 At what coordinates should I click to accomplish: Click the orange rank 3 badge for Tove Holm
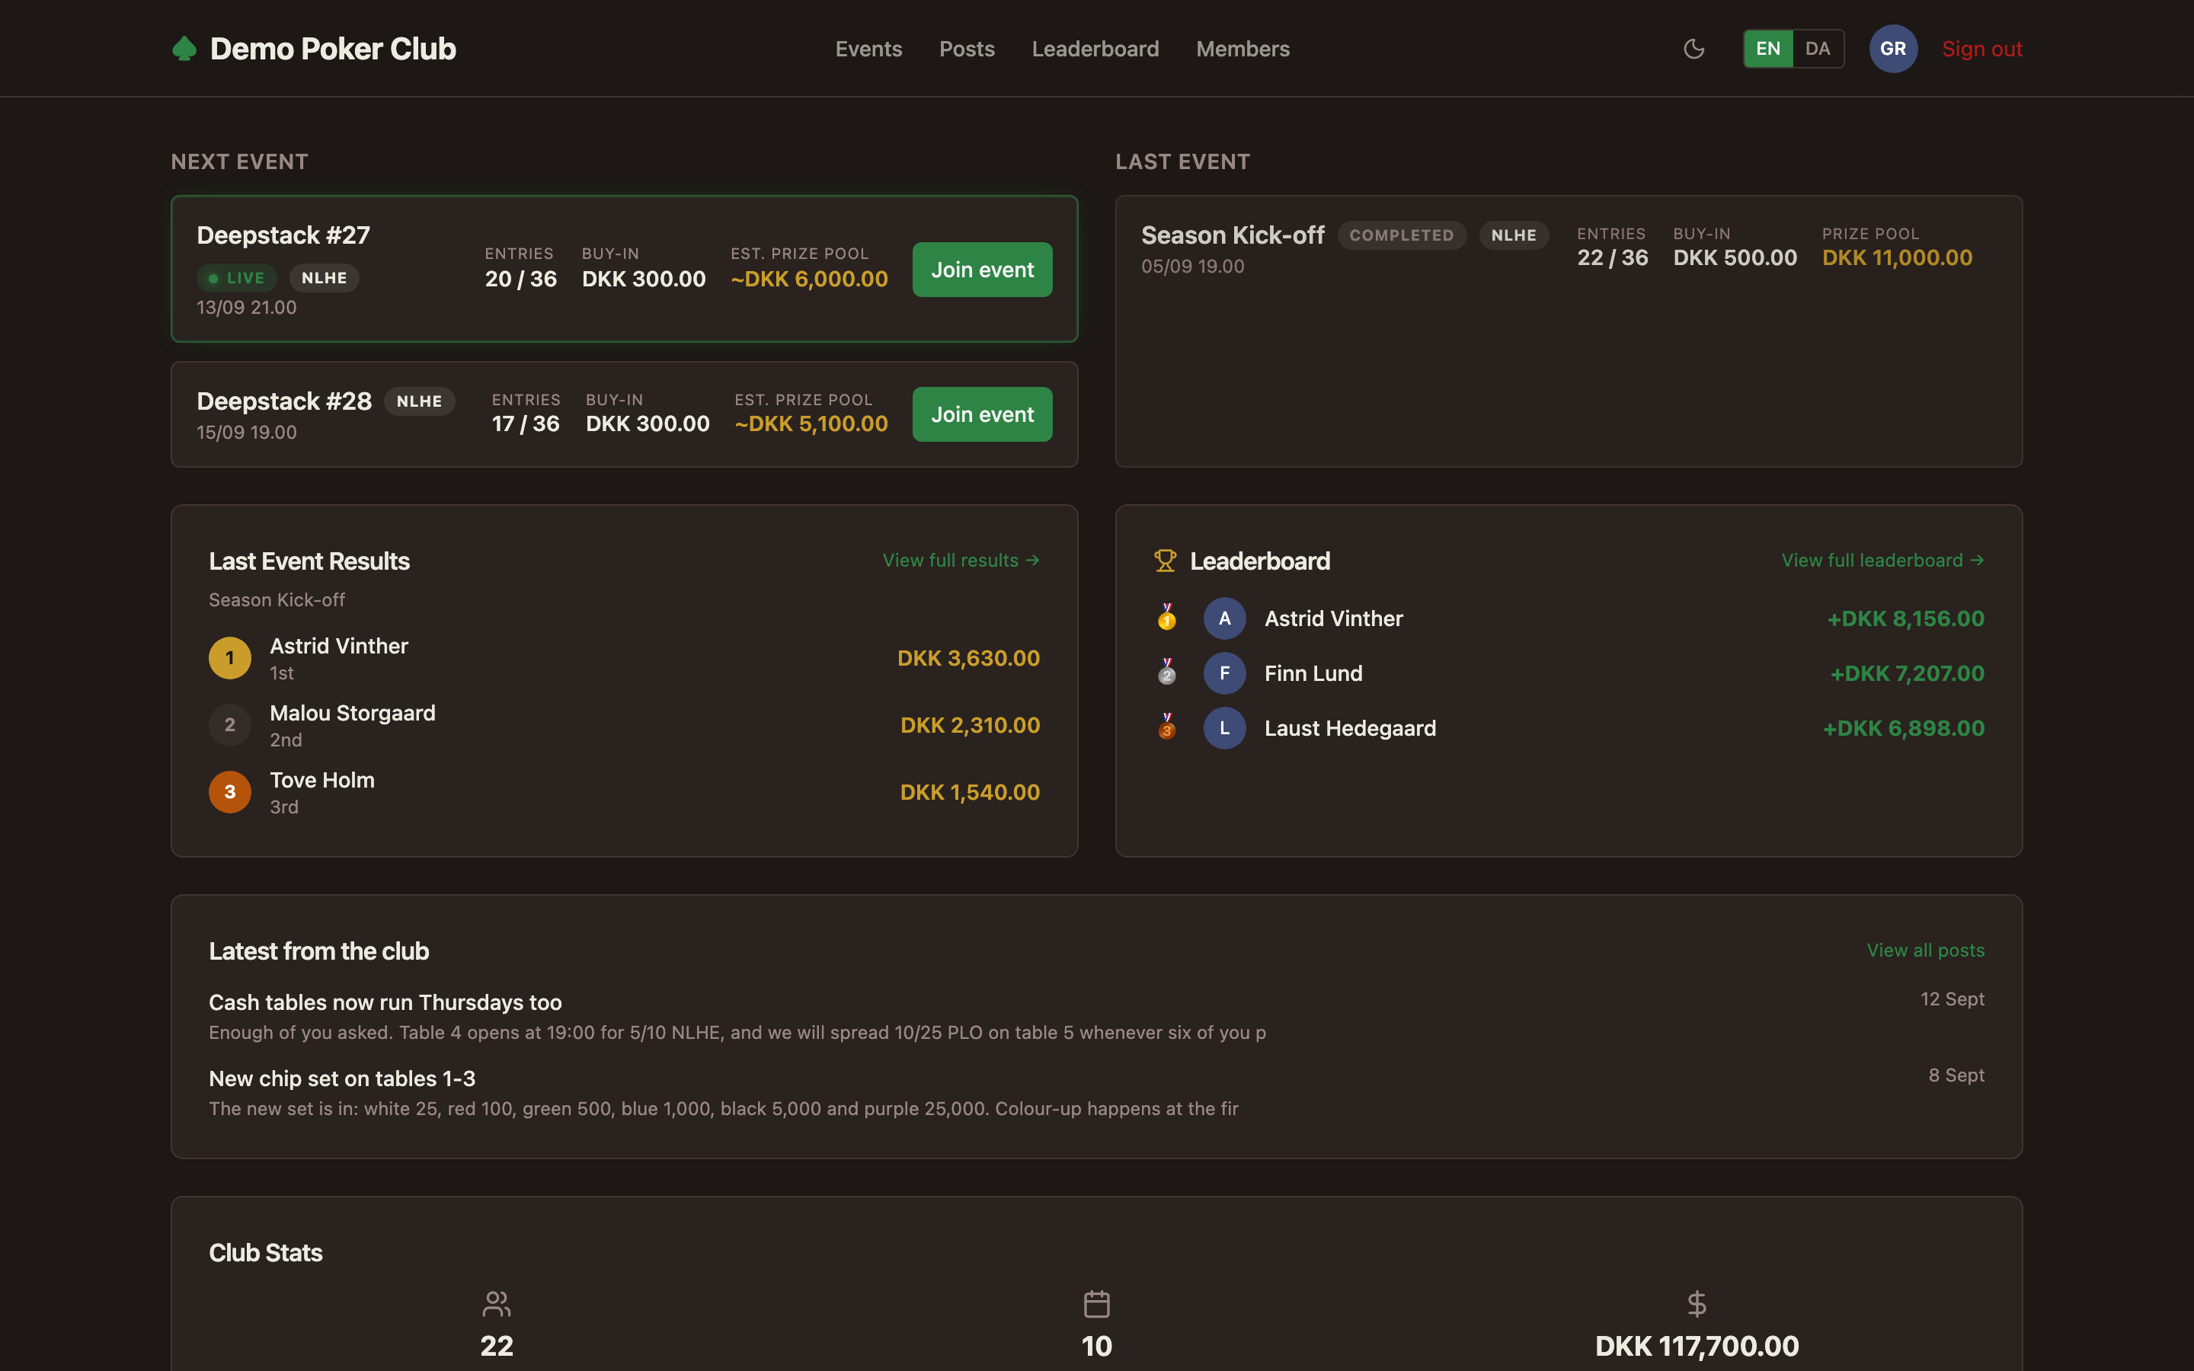point(230,791)
